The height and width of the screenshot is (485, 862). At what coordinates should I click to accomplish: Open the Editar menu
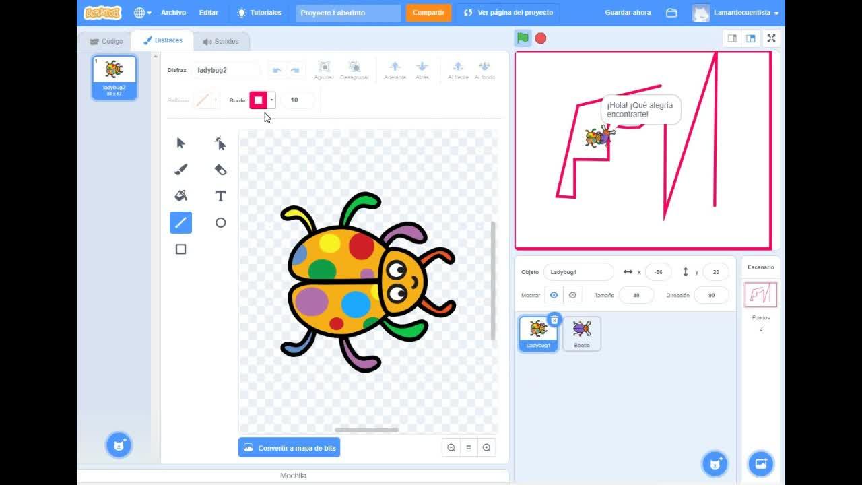(209, 13)
